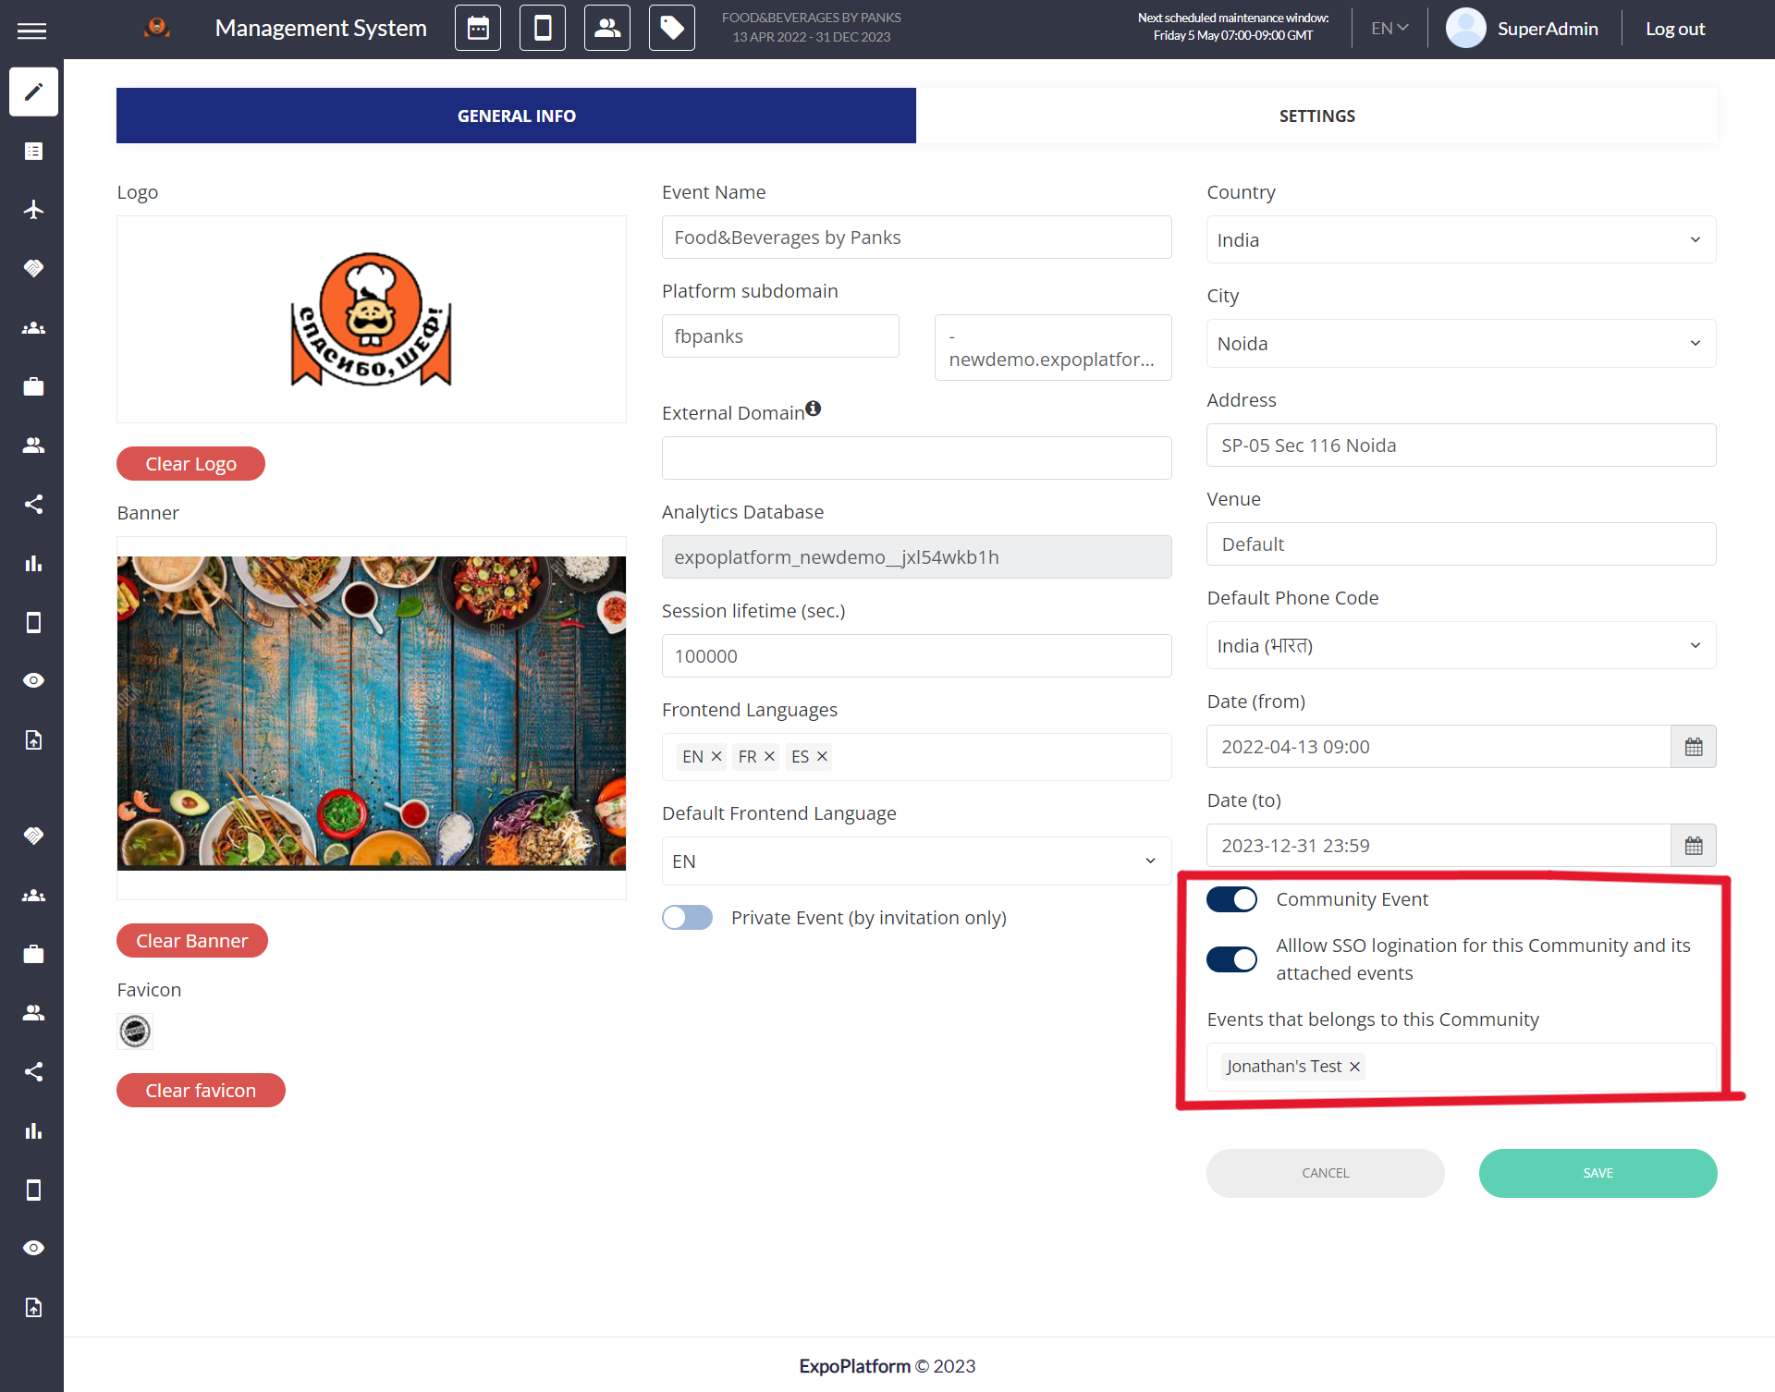Click the External Domain info icon
1775x1392 pixels.
[813, 408]
